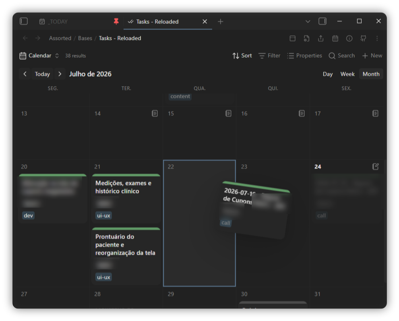The width and height of the screenshot is (399, 321).
Task: Go to previous month with left chevron
Action: pos(25,74)
